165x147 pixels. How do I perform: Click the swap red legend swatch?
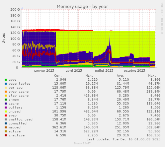[x=6, y=115]
